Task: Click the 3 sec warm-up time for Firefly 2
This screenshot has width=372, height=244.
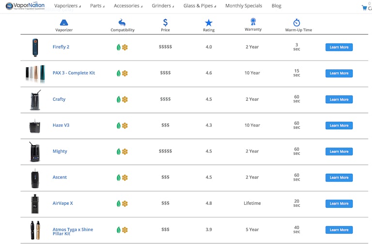Action: pyautogui.click(x=296, y=46)
